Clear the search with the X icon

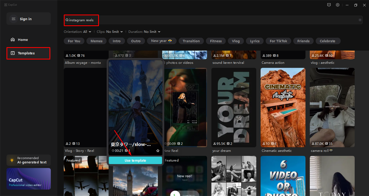point(360,20)
